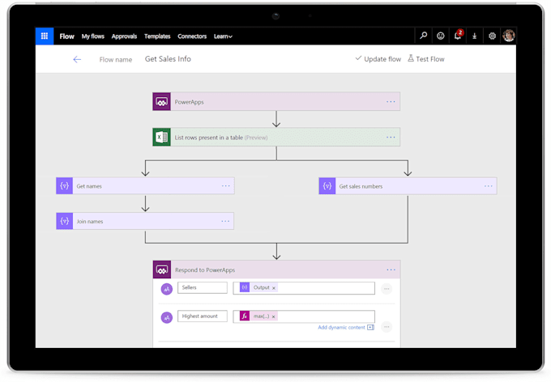Open the feedback smiley icon
Image resolution: width=551 pixels, height=382 pixels.
click(x=440, y=36)
